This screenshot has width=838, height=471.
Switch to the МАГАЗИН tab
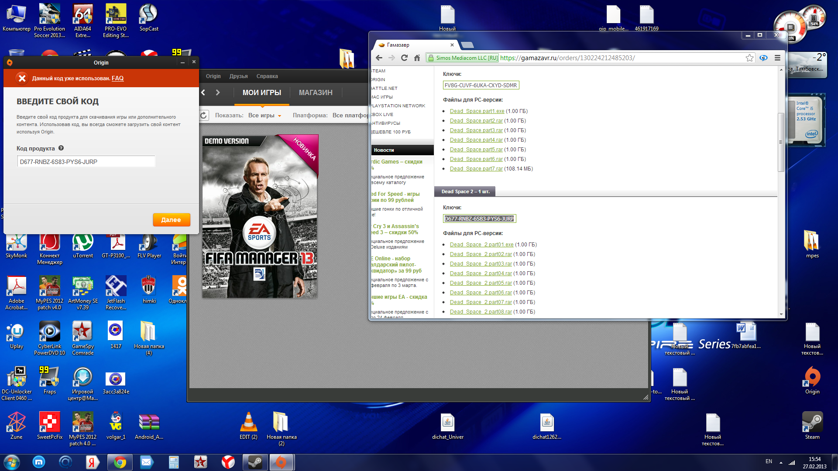coord(316,92)
